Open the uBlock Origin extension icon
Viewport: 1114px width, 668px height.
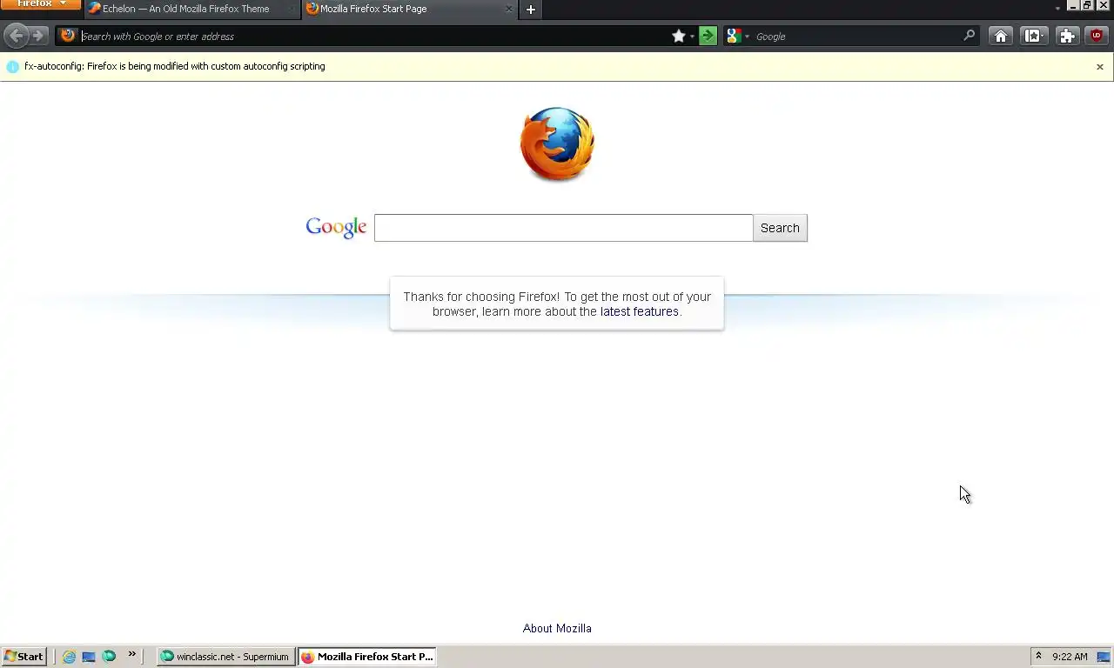coord(1097,36)
